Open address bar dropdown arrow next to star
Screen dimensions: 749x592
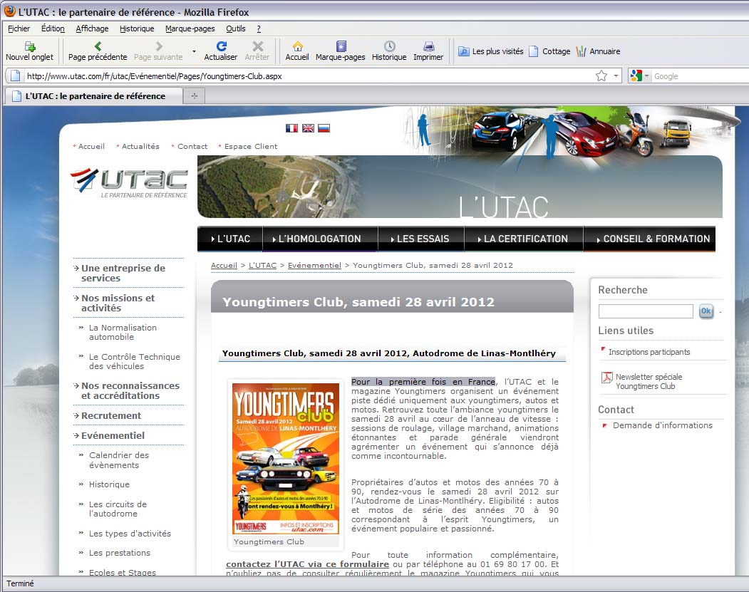616,76
